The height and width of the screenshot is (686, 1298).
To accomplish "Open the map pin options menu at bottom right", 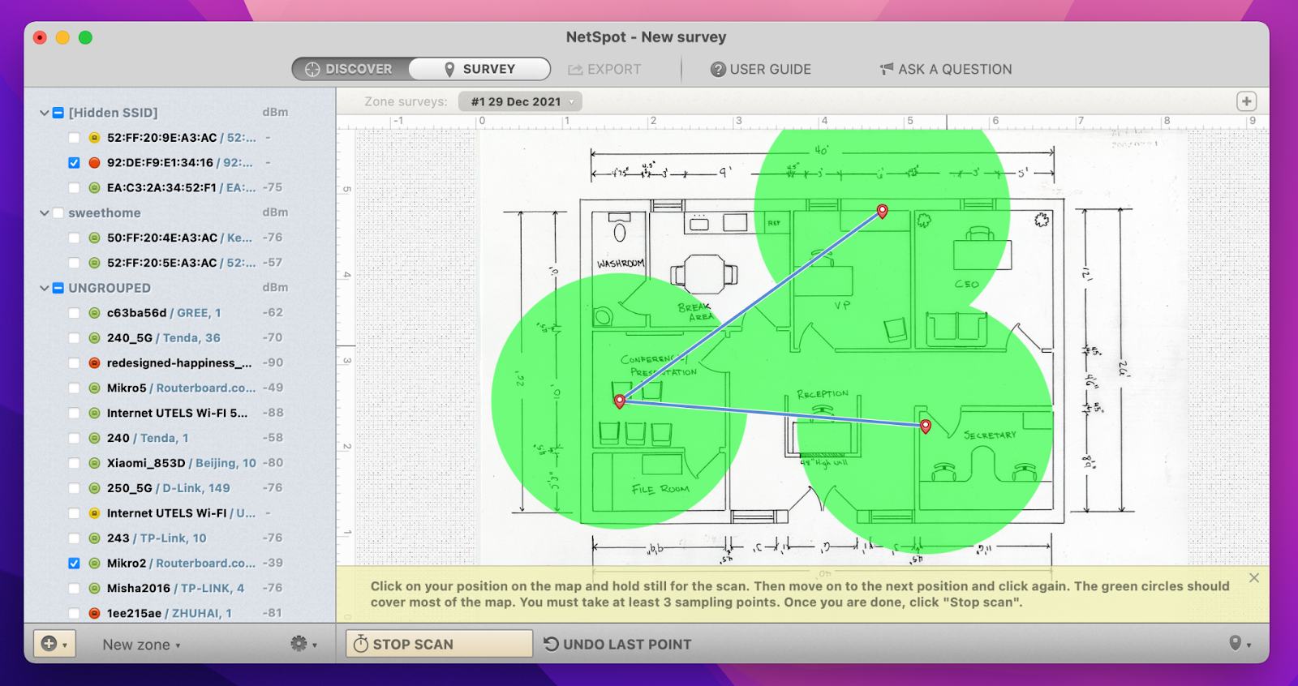I will [x=1240, y=644].
